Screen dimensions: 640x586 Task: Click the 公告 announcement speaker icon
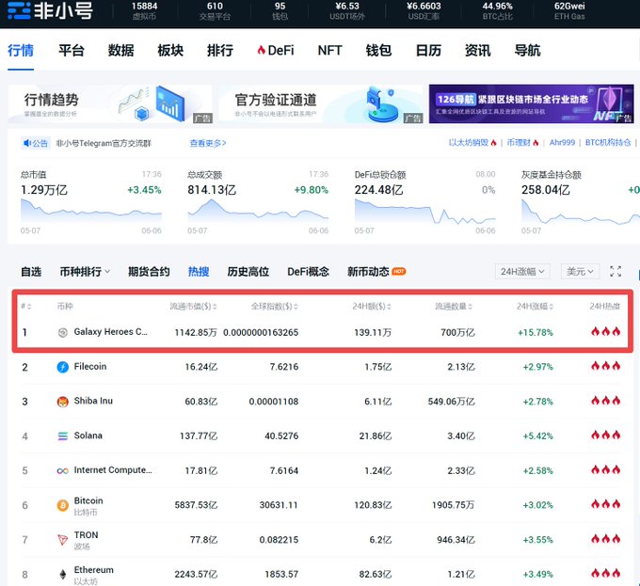pos(27,143)
